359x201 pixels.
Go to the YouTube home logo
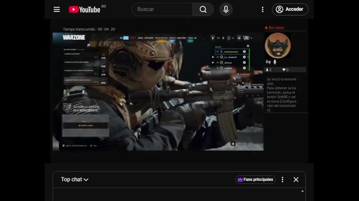pyautogui.click(x=84, y=9)
